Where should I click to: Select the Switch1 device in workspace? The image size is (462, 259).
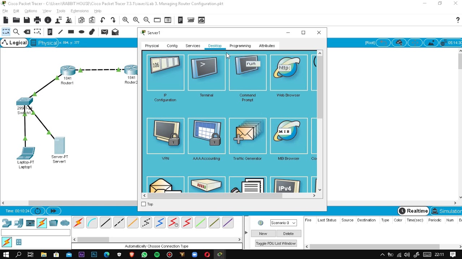25,102
